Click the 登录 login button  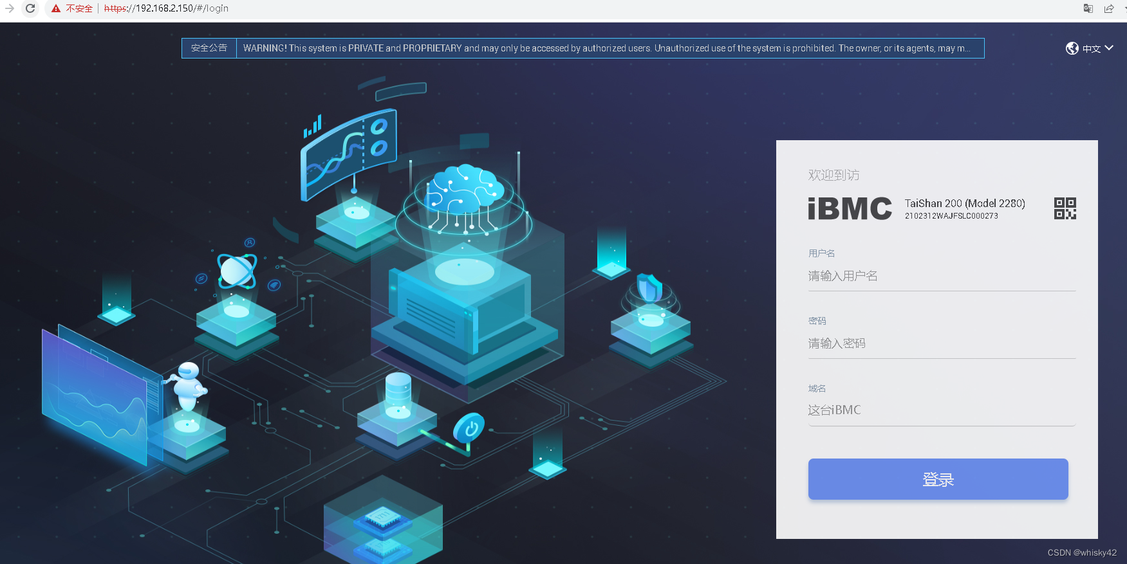coord(938,479)
